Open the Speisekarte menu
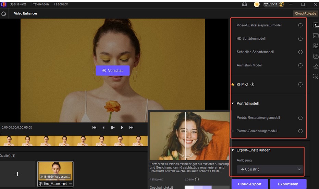 tap(18, 4)
